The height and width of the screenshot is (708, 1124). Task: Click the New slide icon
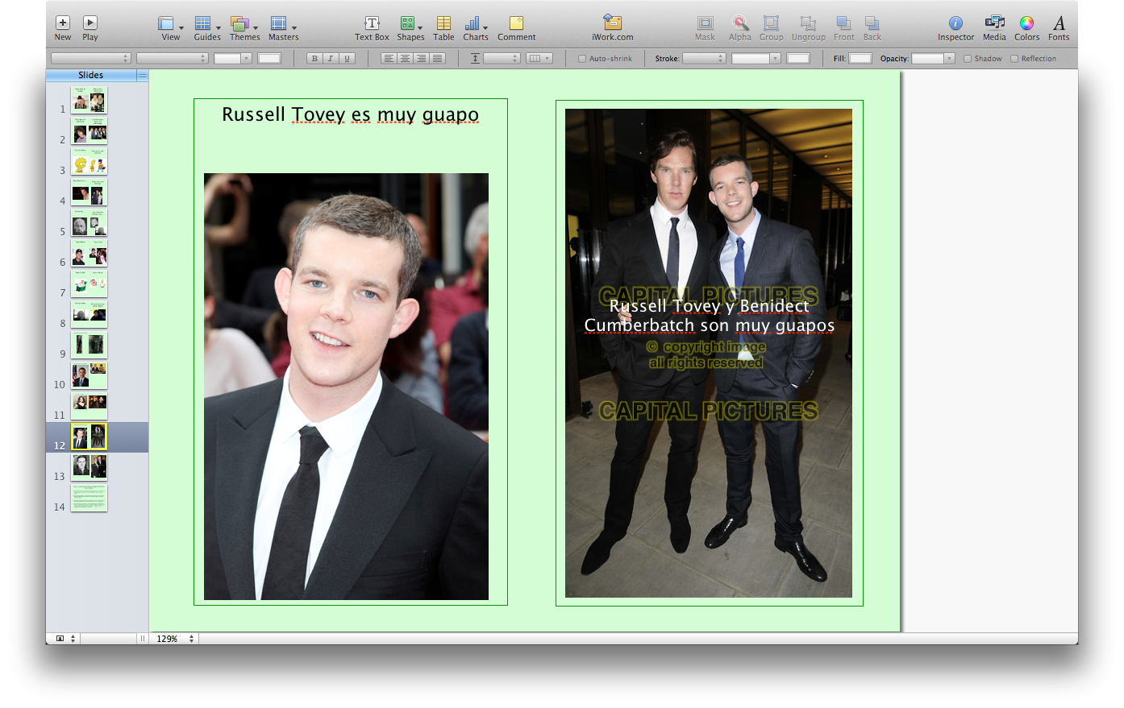[63, 23]
